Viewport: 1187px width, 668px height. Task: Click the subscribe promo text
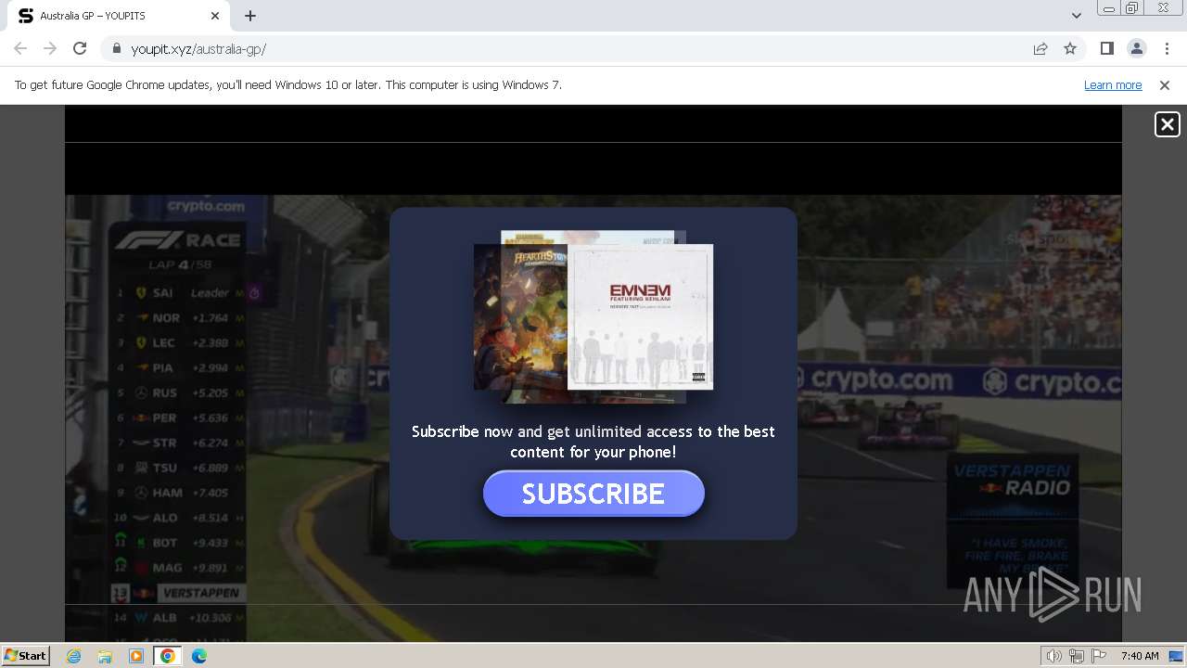point(593,442)
